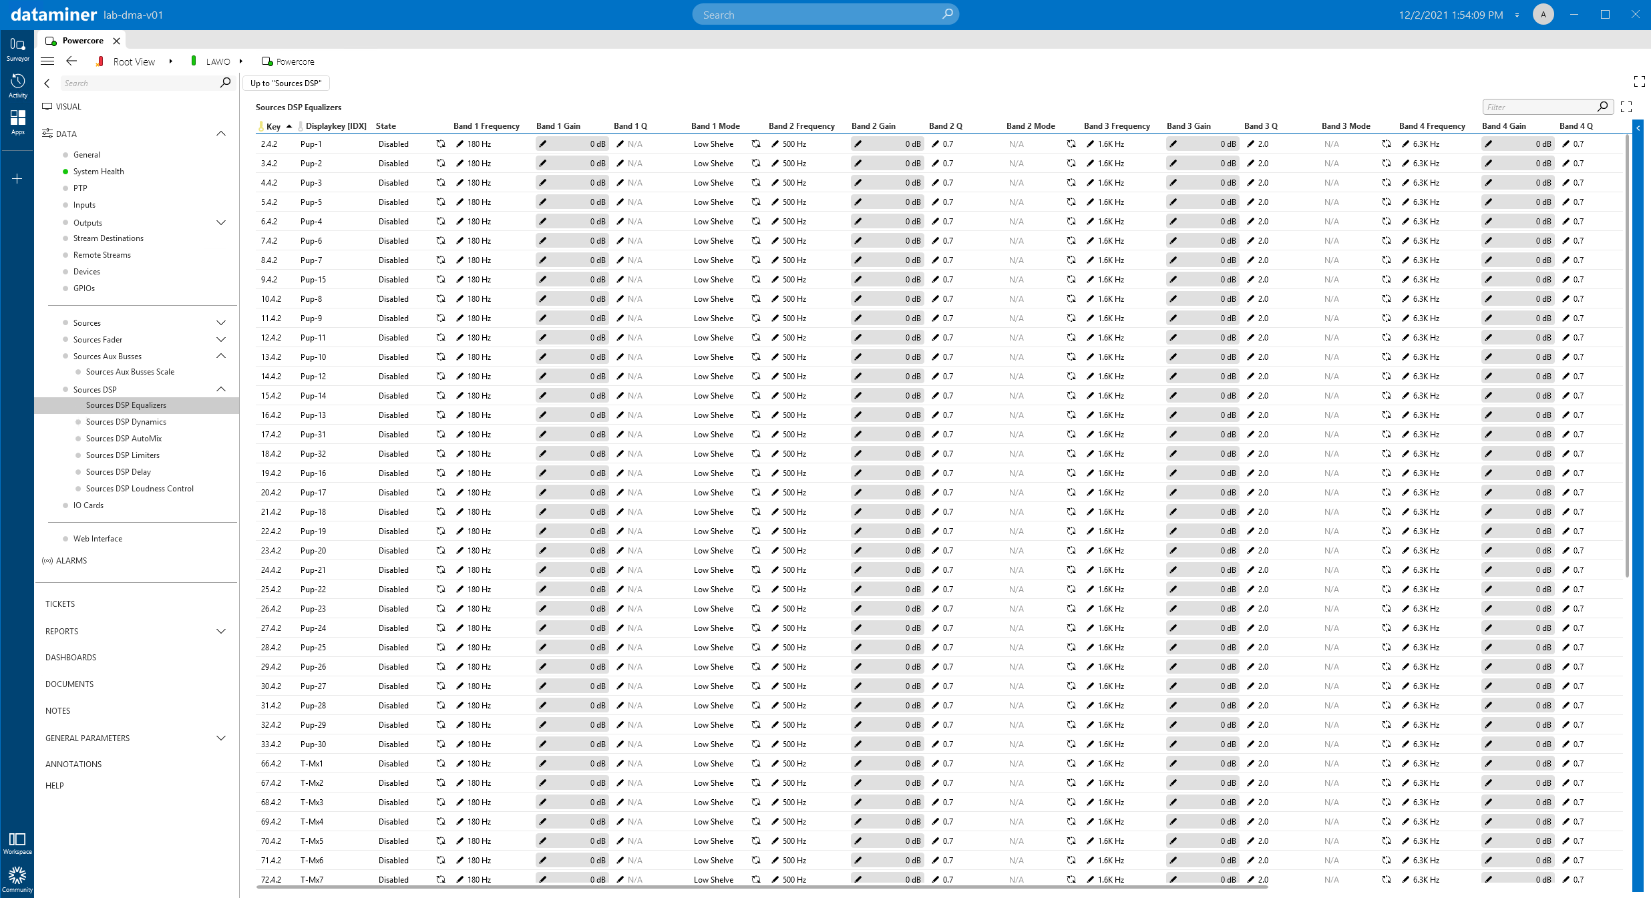Open the Surveyor sidebar icon

click(17, 49)
